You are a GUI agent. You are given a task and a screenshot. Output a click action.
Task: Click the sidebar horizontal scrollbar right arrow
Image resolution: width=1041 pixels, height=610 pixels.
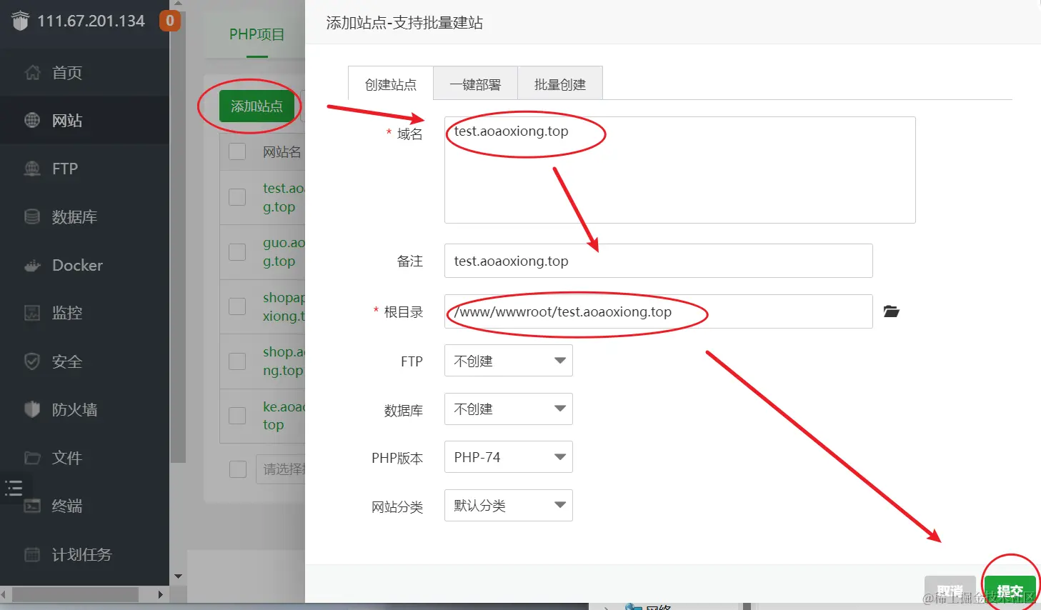(x=161, y=594)
